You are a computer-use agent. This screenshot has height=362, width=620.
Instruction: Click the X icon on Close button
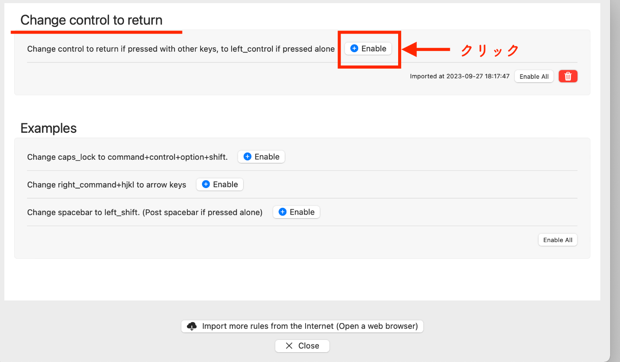coord(289,346)
